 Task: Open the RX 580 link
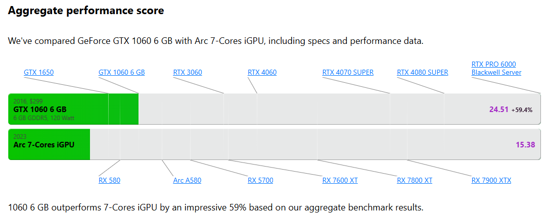[109, 180]
